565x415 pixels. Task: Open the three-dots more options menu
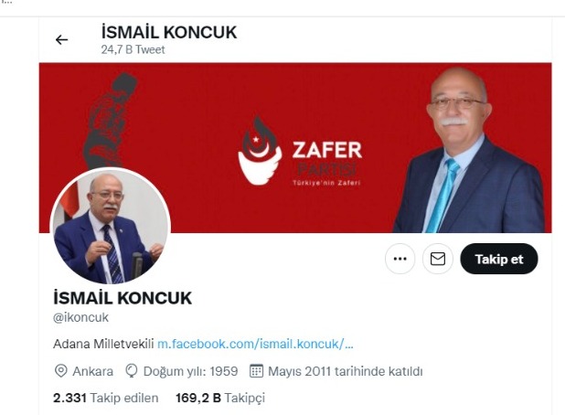click(x=400, y=259)
